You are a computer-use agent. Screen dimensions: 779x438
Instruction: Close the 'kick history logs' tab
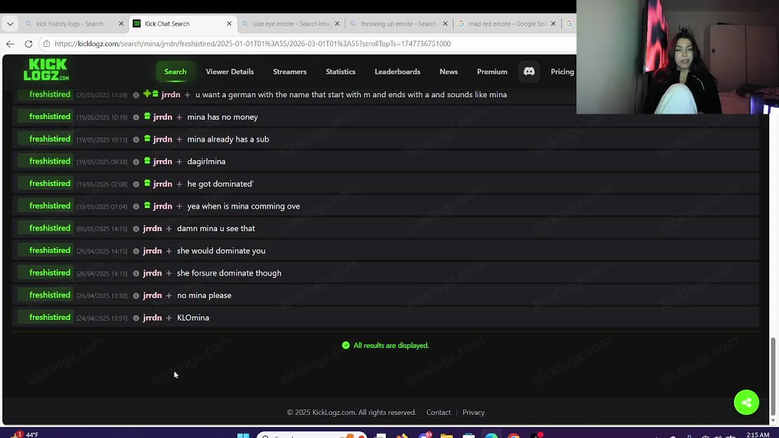pos(121,24)
